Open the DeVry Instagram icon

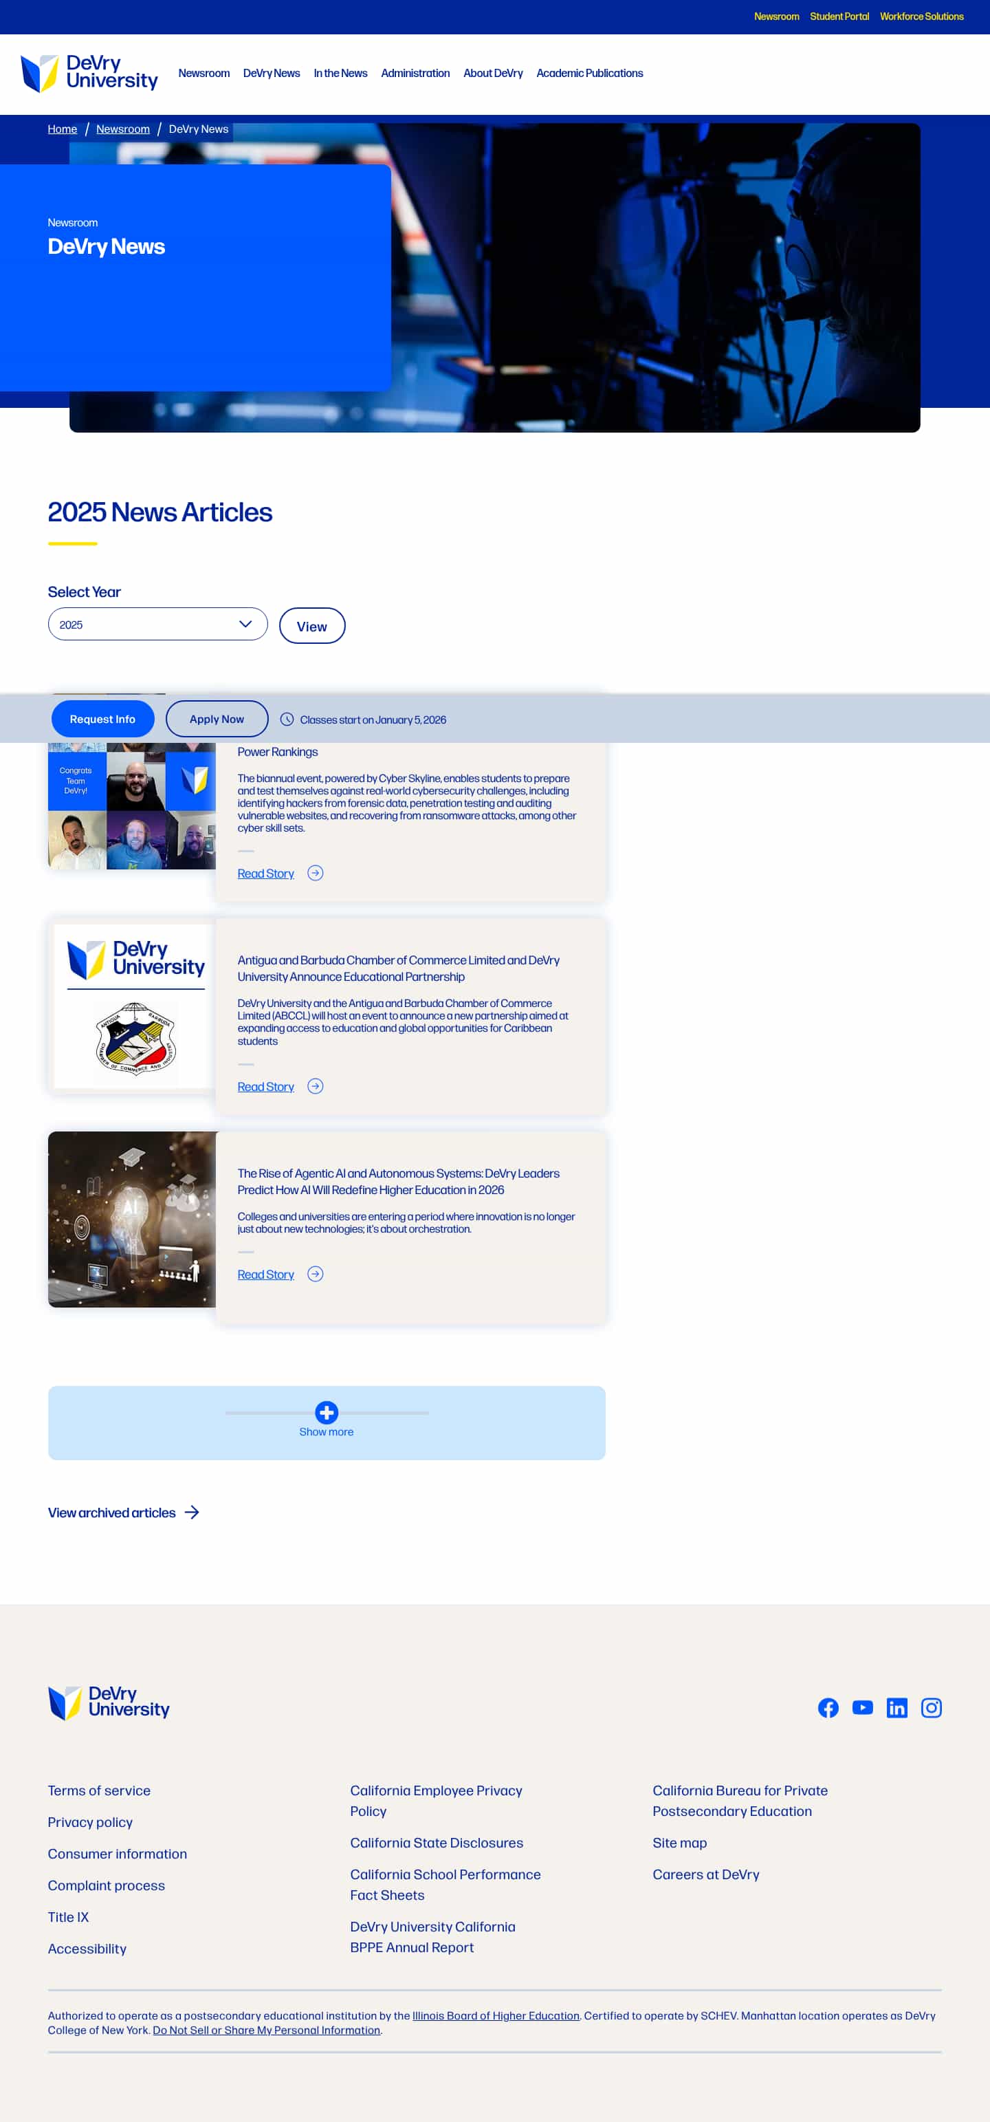pos(931,1708)
